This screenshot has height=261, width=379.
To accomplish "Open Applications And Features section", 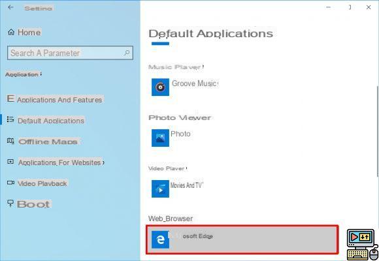I will pyautogui.click(x=55, y=99).
